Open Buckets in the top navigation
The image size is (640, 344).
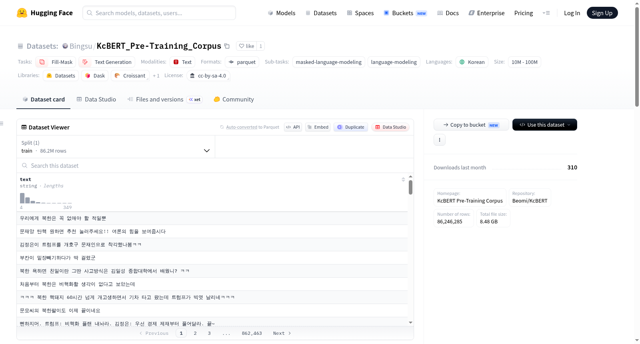(x=405, y=13)
